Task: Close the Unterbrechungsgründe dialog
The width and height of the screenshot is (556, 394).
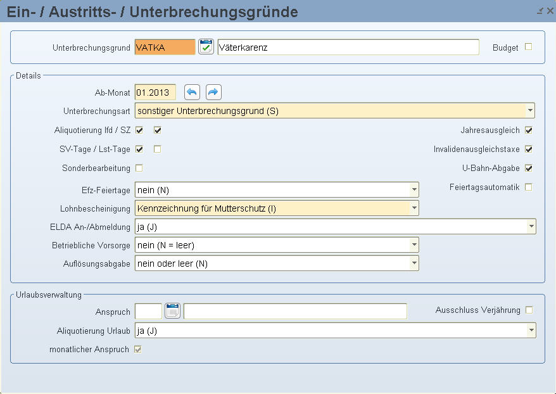Action: [550, 11]
